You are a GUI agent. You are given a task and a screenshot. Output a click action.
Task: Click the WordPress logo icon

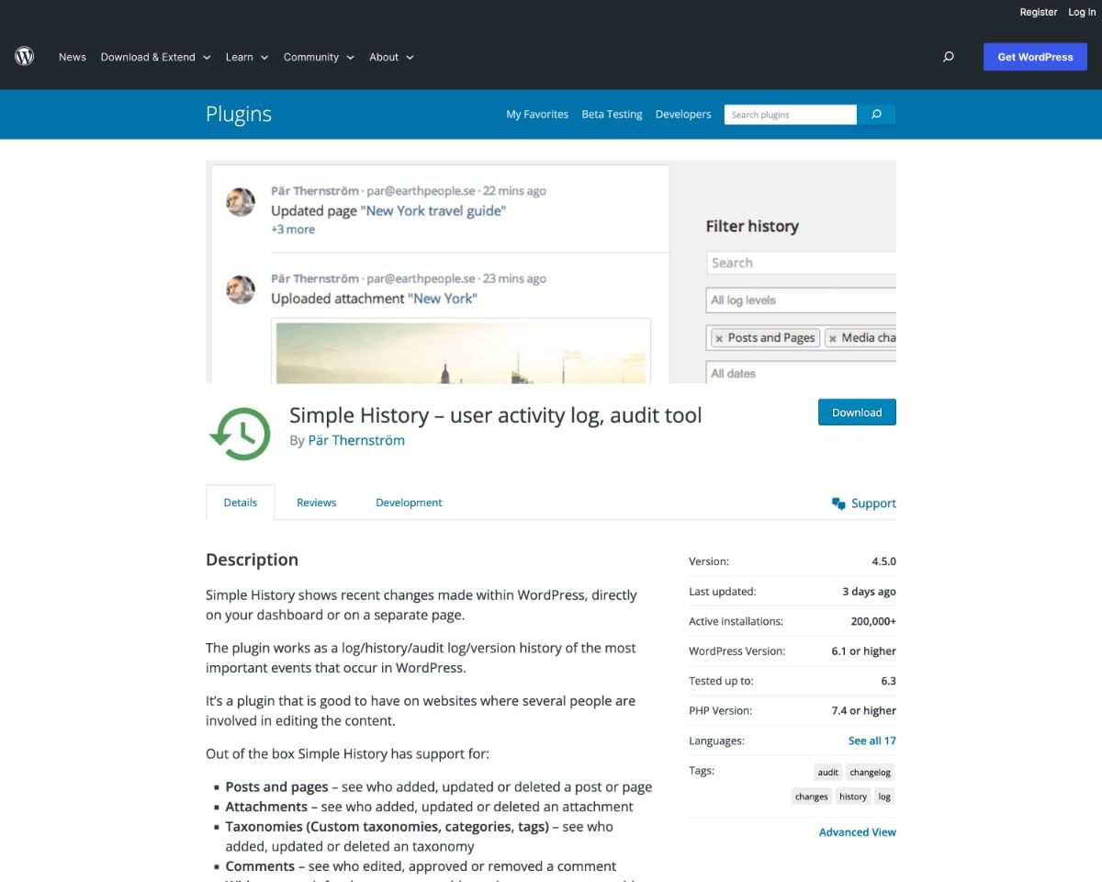(25, 57)
